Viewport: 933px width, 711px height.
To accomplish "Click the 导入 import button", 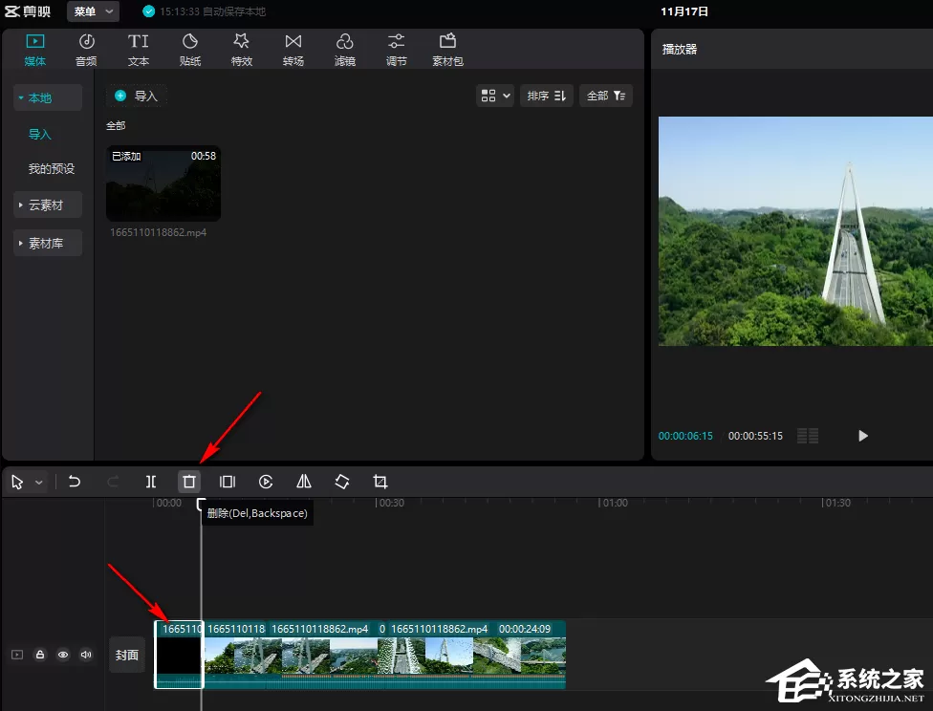I will pos(137,96).
